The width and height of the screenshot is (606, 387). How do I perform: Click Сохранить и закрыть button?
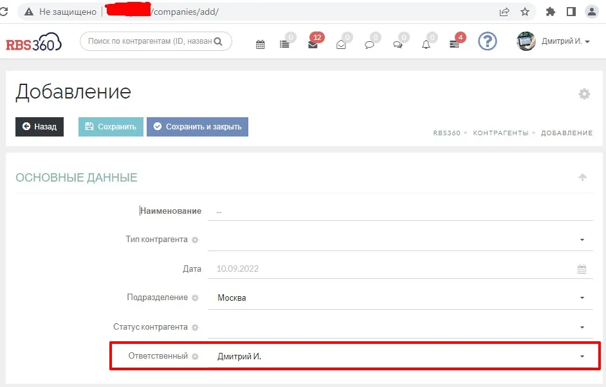click(197, 127)
